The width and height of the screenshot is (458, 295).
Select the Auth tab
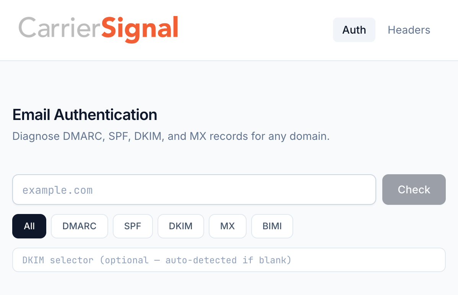click(x=354, y=30)
